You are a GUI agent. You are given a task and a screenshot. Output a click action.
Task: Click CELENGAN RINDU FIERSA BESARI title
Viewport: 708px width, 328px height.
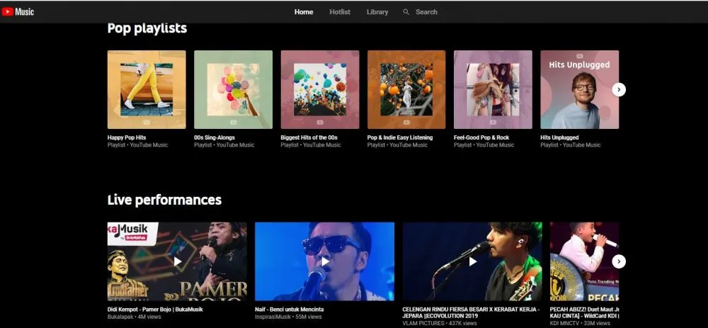click(471, 312)
